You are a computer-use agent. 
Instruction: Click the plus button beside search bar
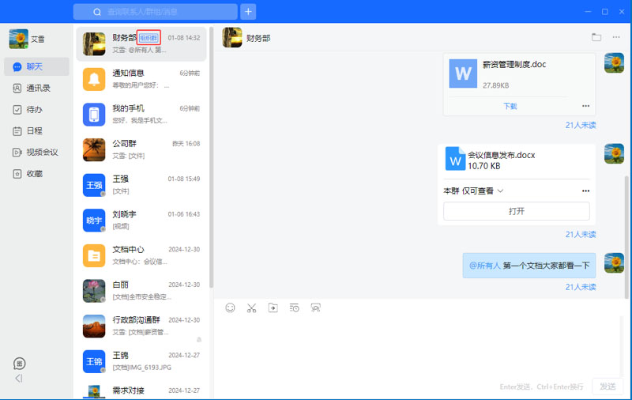pos(248,12)
